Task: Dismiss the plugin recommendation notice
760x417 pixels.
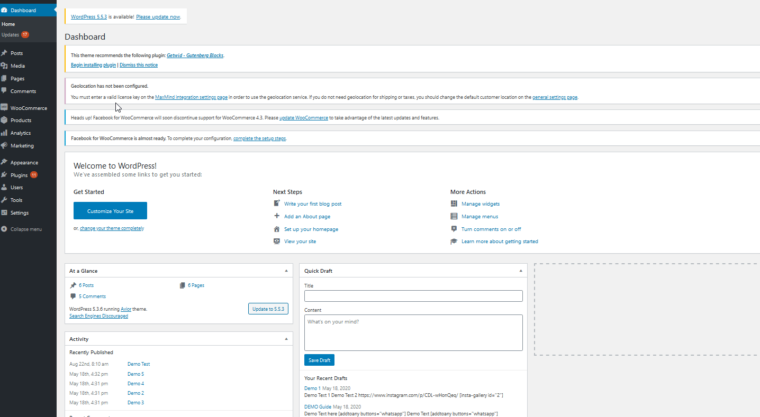Action: [x=139, y=65]
